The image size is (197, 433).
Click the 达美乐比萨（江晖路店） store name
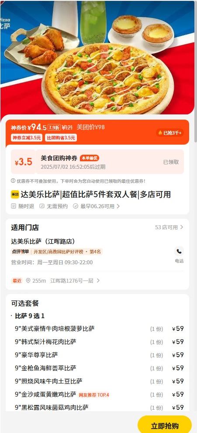[43, 241]
